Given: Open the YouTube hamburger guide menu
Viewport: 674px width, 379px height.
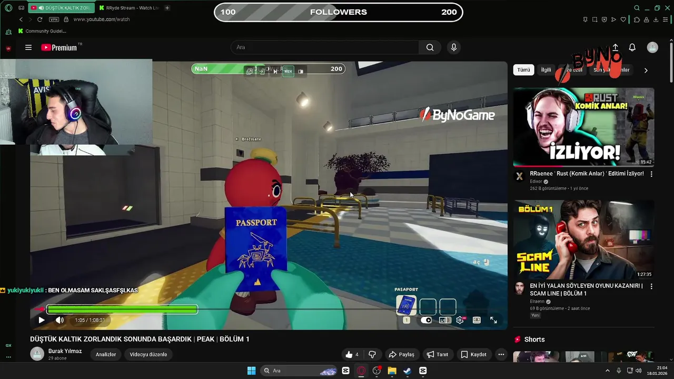Looking at the screenshot, I should [x=28, y=47].
